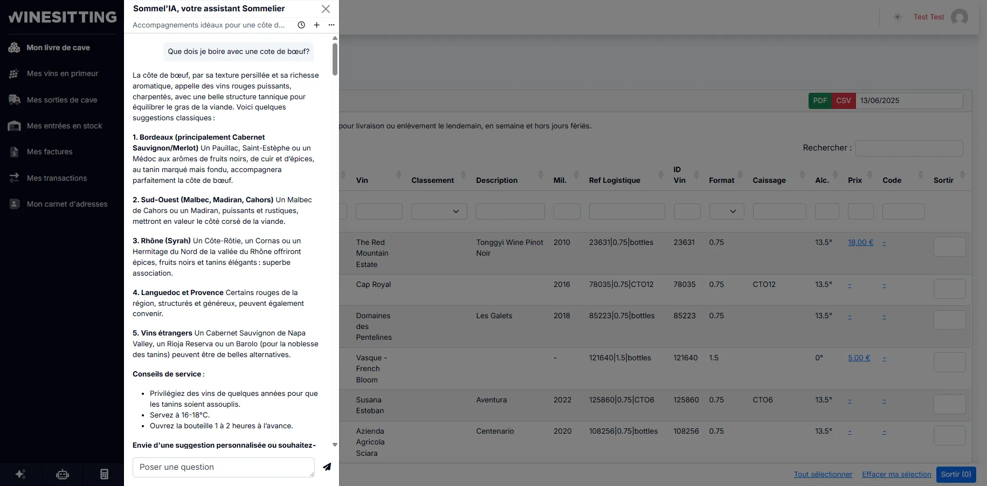Open the chat more options ellipsis

(332, 25)
